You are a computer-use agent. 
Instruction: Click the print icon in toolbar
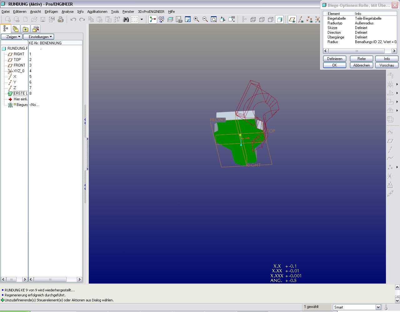61,19
